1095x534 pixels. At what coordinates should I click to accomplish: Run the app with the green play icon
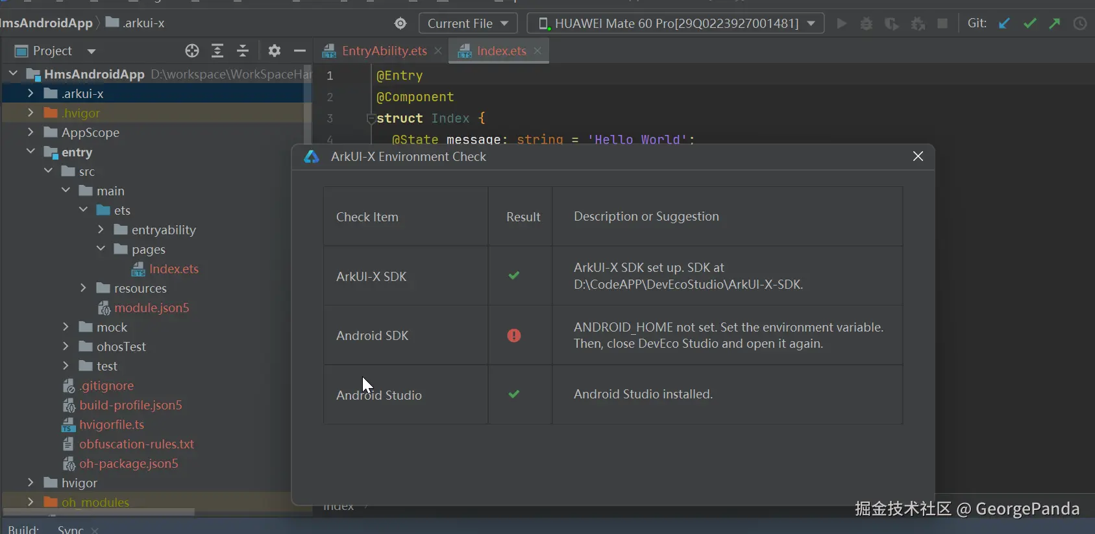842,23
